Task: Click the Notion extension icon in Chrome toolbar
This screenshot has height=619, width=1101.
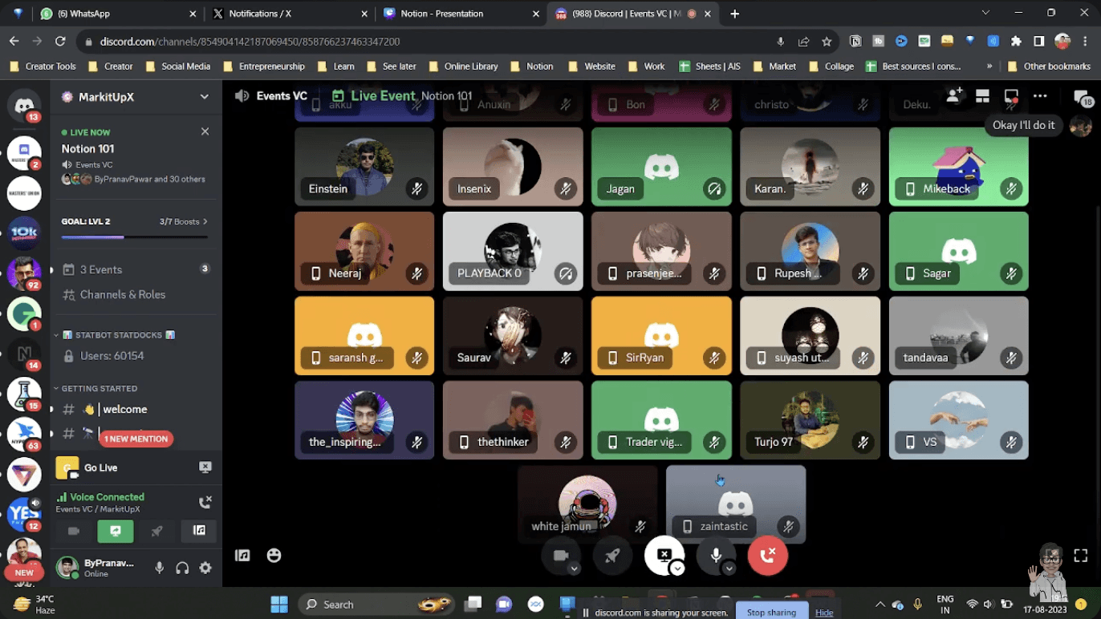Action: click(855, 41)
